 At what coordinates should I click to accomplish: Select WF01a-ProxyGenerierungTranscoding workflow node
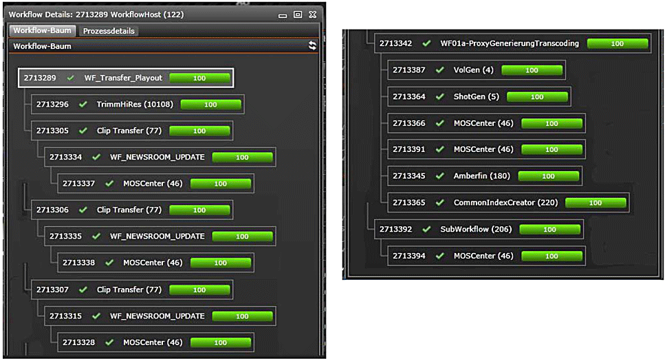click(x=509, y=43)
